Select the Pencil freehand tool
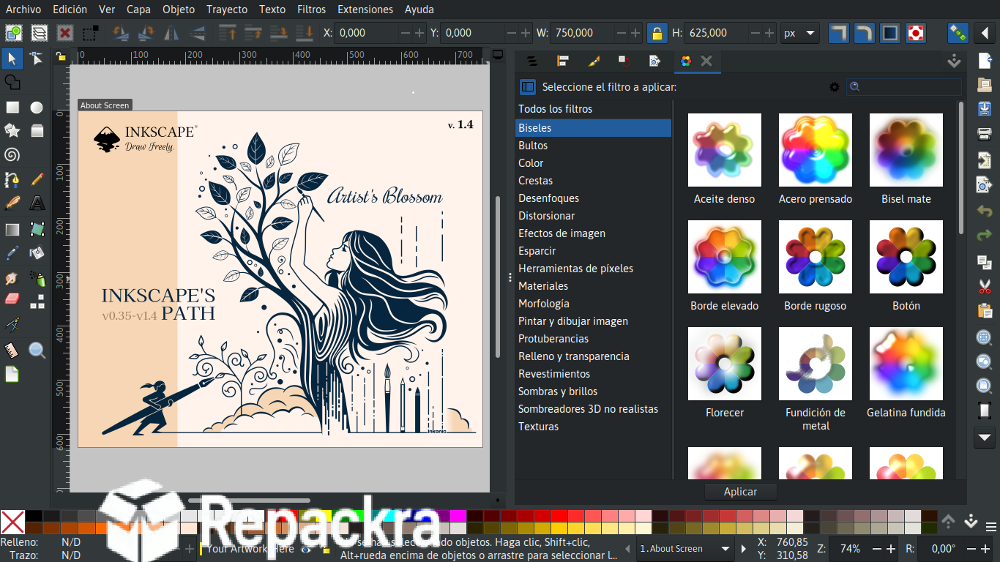Viewport: 1000px width, 562px height. pos(37,179)
